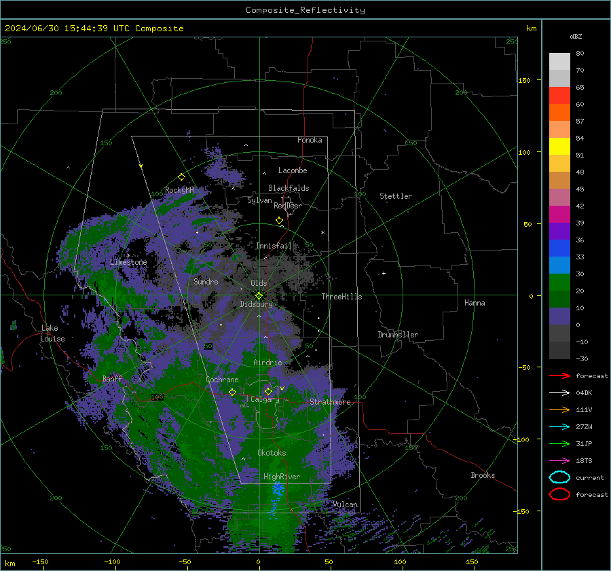611x571 pixels.
Task: Select the orange 111V arrow legend symbol
Action: pos(559,409)
